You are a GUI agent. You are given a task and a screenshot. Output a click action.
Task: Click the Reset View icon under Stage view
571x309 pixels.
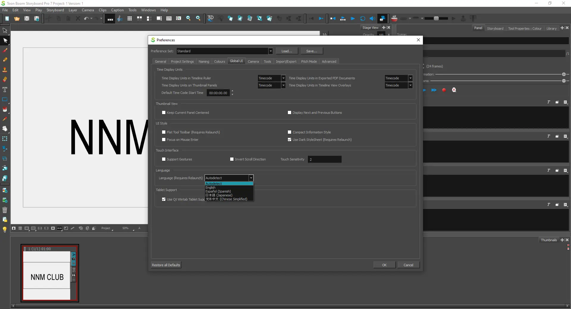coord(81,228)
